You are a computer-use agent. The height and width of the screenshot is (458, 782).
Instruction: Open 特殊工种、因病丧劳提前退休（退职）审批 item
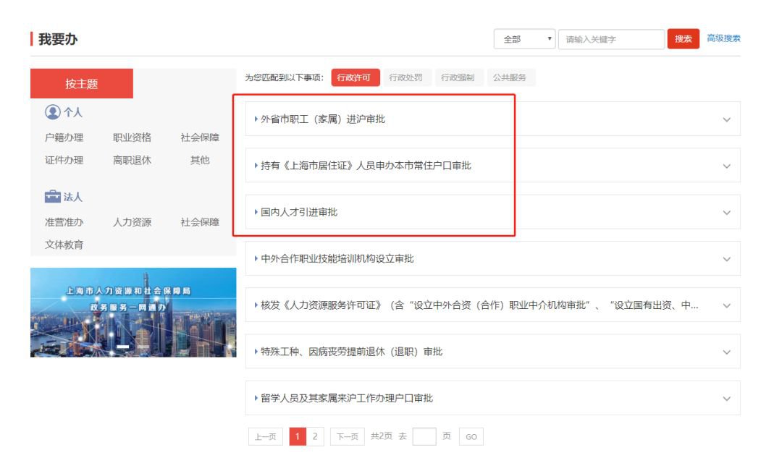351,352
